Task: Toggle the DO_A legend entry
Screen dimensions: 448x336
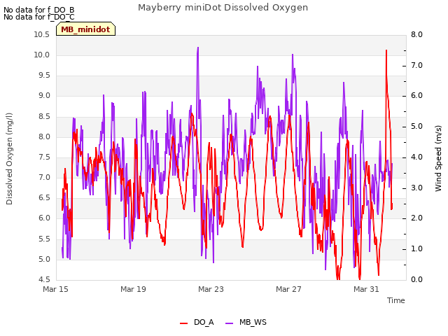Action: tap(197, 322)
